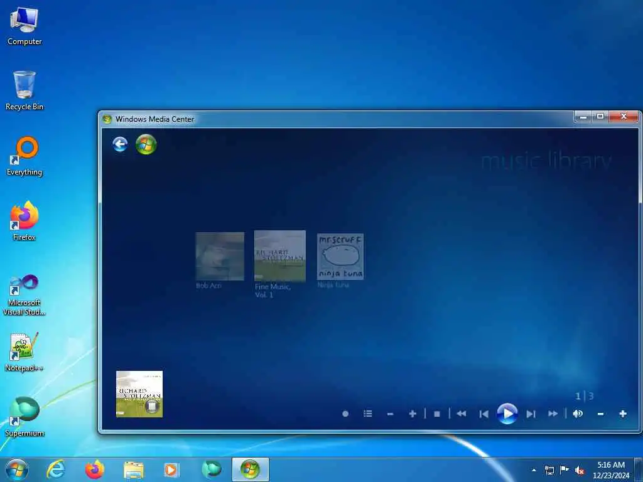Select the Bob Acri album cover
Viewport: 643px width, 482px height.
(220, 256)
